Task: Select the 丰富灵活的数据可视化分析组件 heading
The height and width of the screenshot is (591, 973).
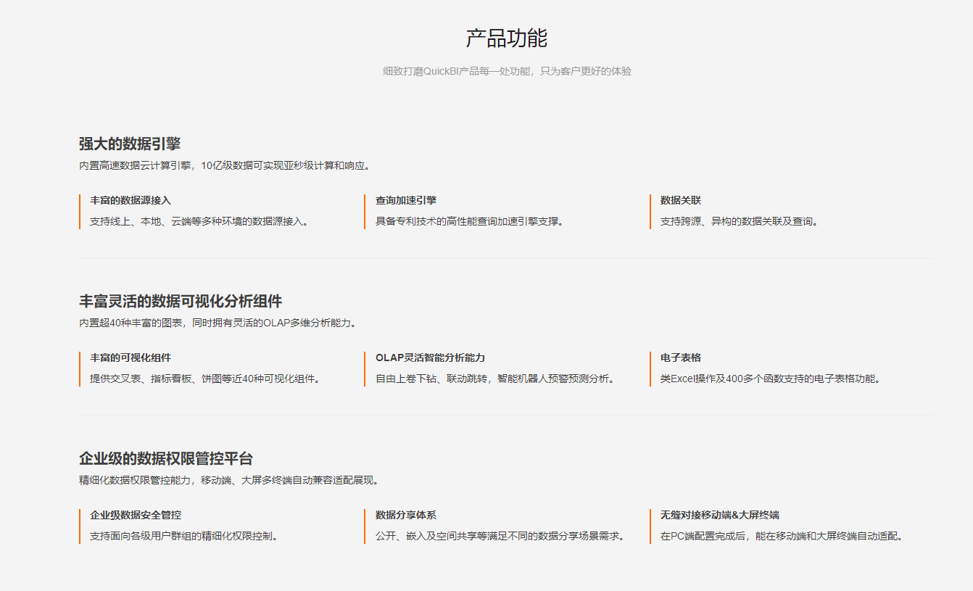Action: [181, 301]
